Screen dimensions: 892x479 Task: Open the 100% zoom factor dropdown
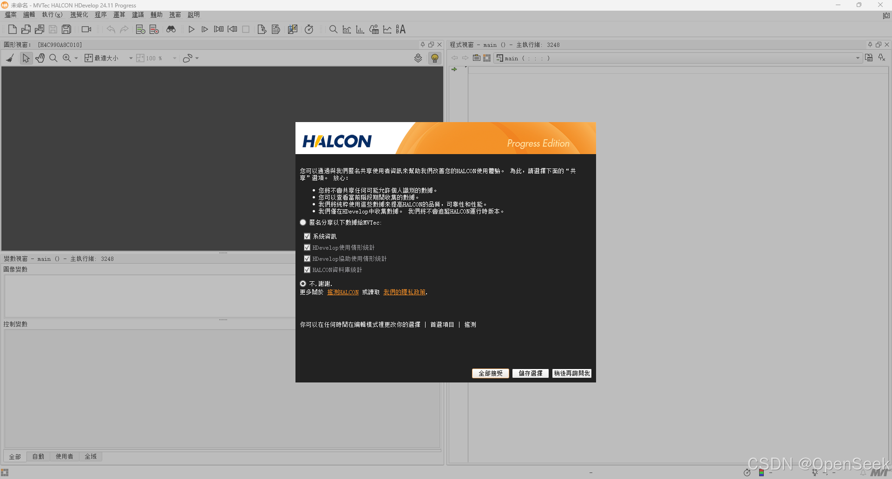tap(174, 58)
